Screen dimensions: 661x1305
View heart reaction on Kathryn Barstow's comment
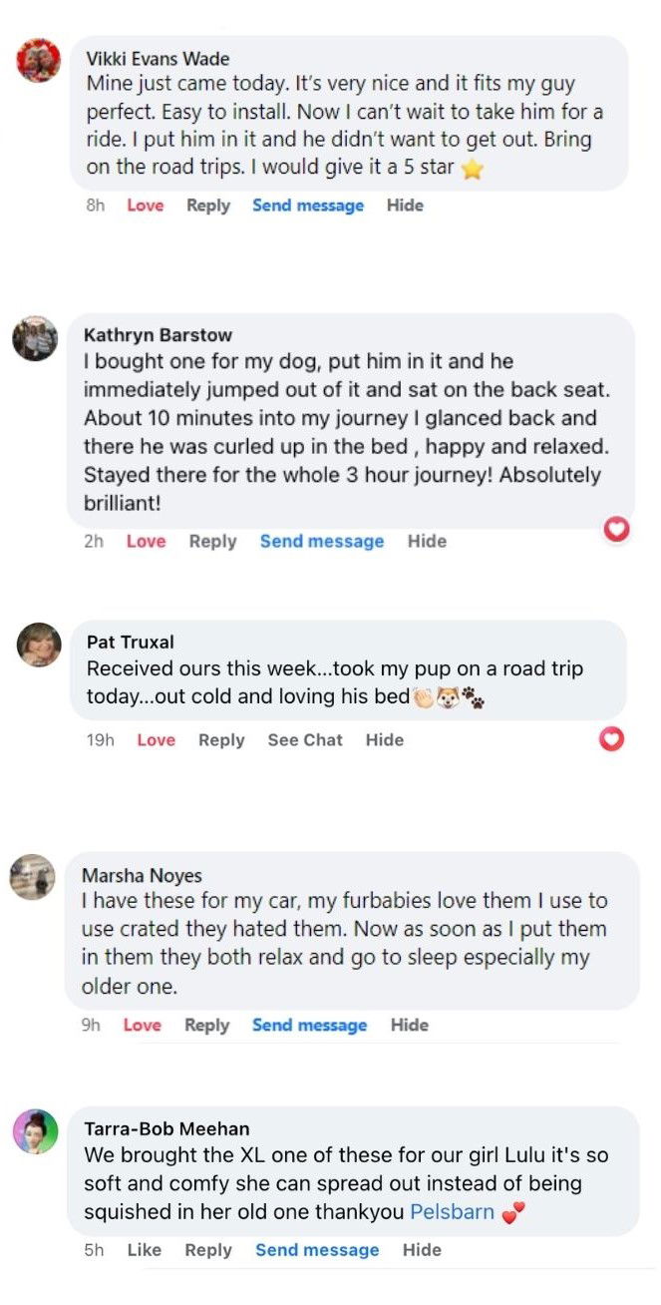click(x=617, y=530)
